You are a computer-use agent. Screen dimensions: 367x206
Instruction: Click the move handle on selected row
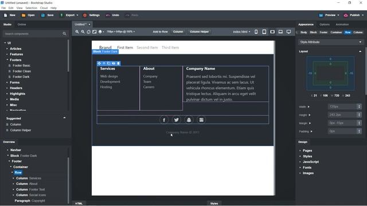(99, 64)
